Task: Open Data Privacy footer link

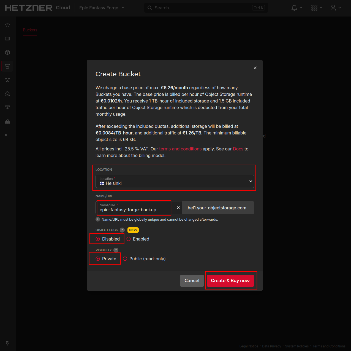Action: click(x=272, y=346)
